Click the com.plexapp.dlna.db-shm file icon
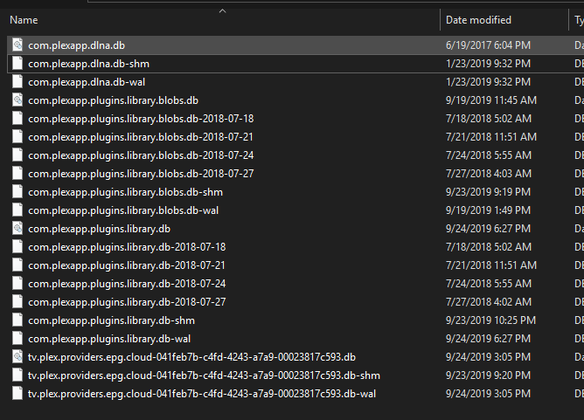 17,63
